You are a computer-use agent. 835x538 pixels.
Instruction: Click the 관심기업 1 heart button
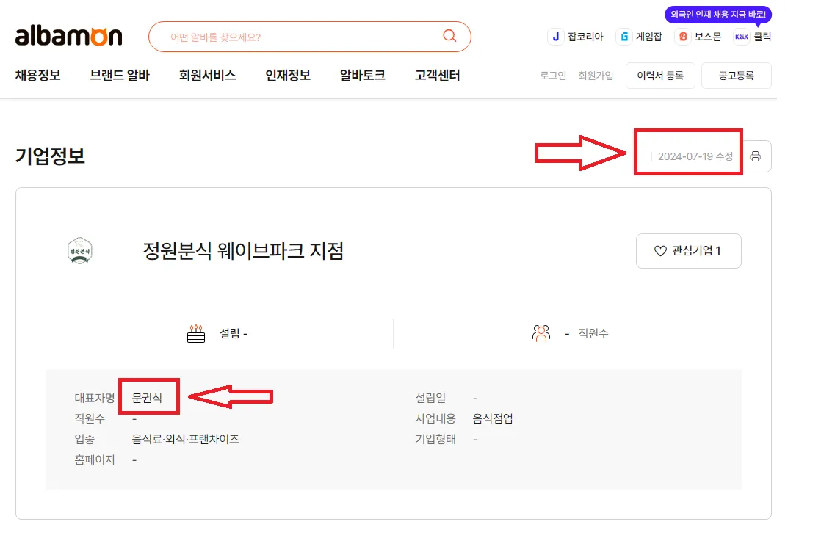click(689, 250)
